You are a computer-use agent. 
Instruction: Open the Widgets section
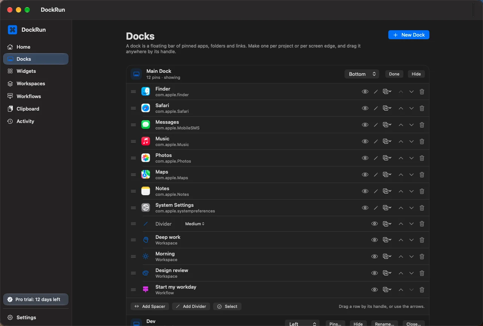[36, 71]
